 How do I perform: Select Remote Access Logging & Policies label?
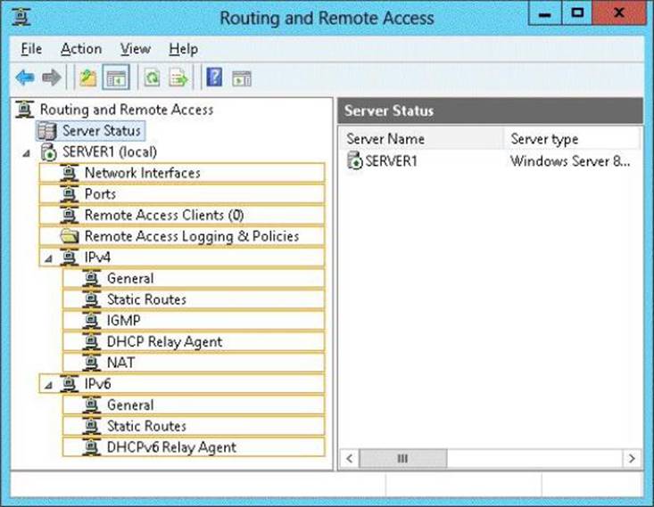pos(192,236)
